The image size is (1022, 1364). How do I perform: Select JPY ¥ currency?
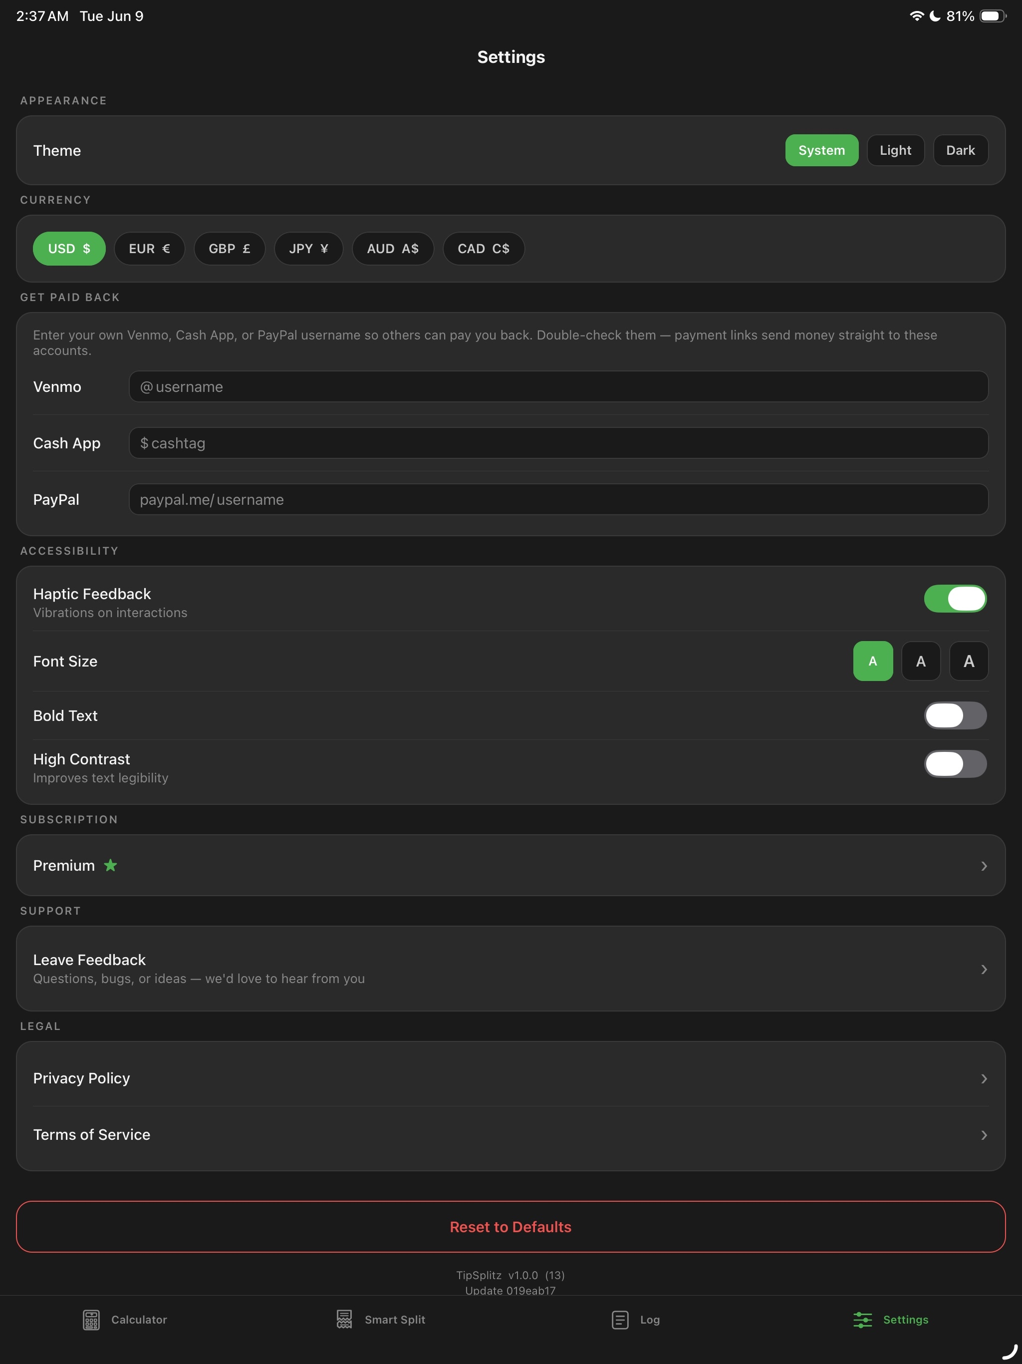[308, 249]
